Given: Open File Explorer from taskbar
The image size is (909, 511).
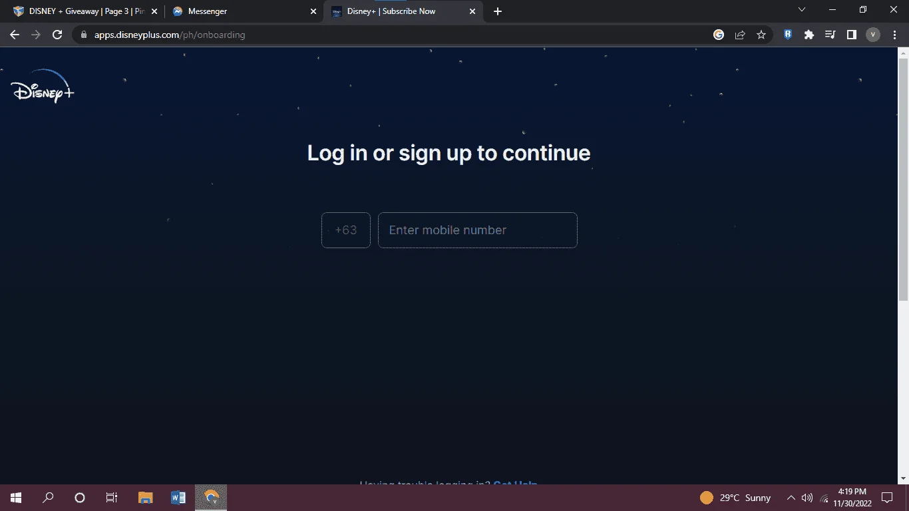Looking at the screenshot, I should (145, 498).
